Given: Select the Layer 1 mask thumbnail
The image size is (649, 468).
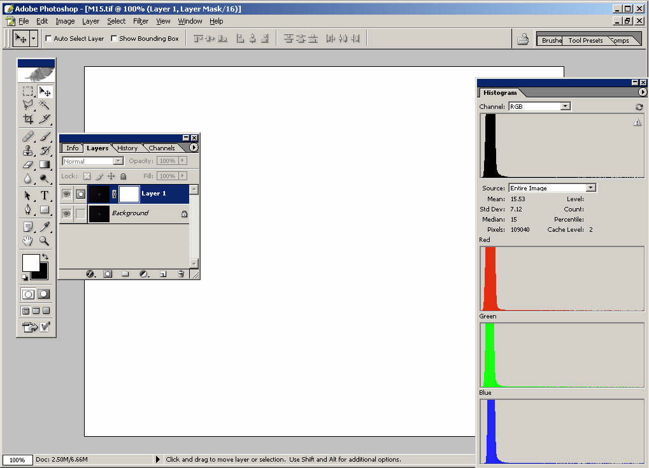Looking at the screenshot, I should 129,194.
